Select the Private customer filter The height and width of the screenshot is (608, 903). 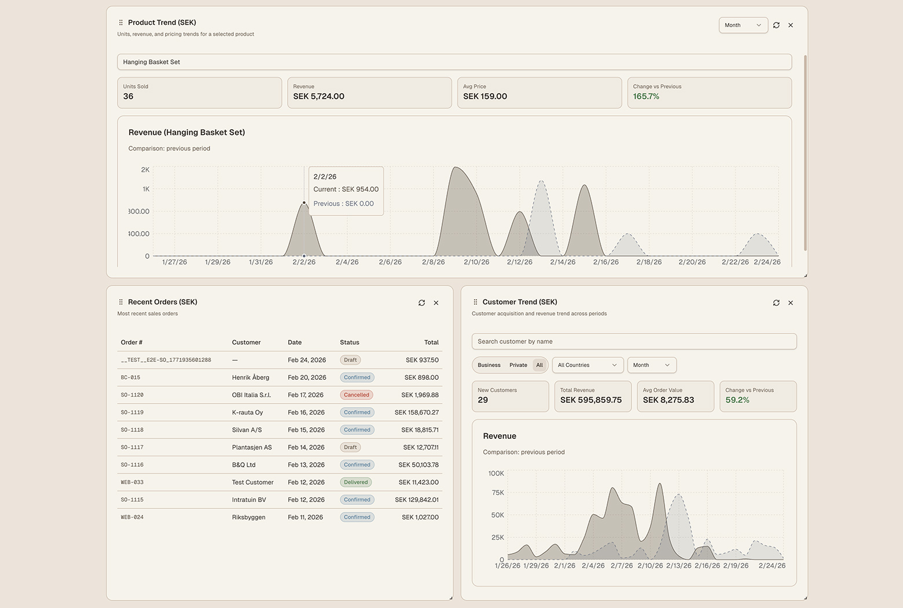point(518,365)
